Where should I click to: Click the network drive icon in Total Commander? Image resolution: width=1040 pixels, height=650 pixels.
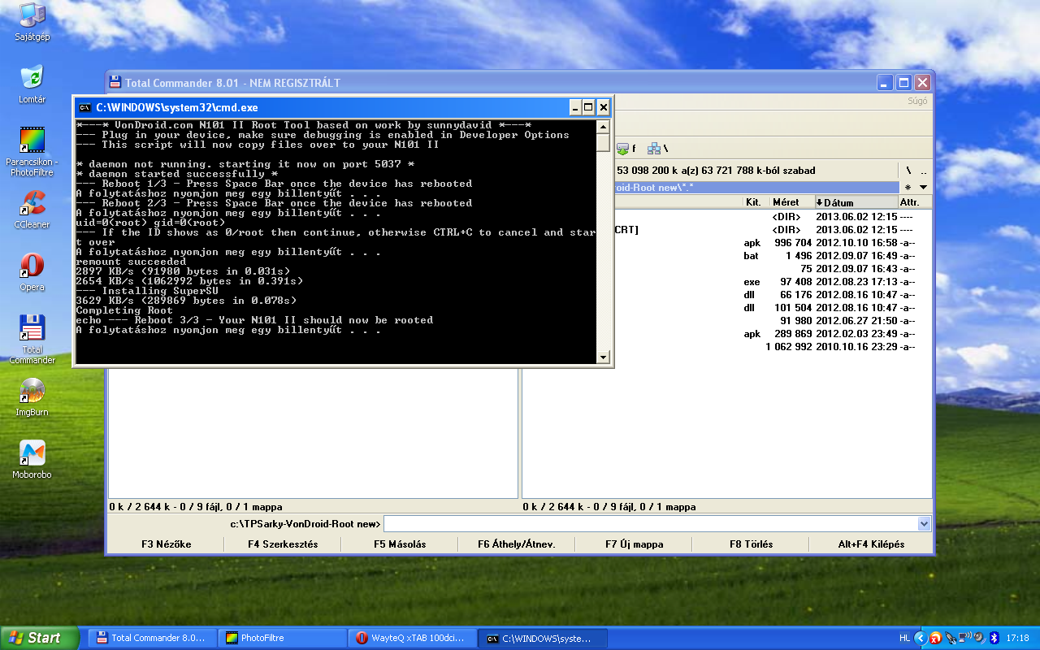click(654, 149)
